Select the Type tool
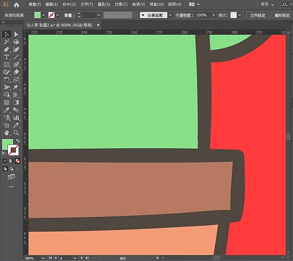 (x=7, y=57)
